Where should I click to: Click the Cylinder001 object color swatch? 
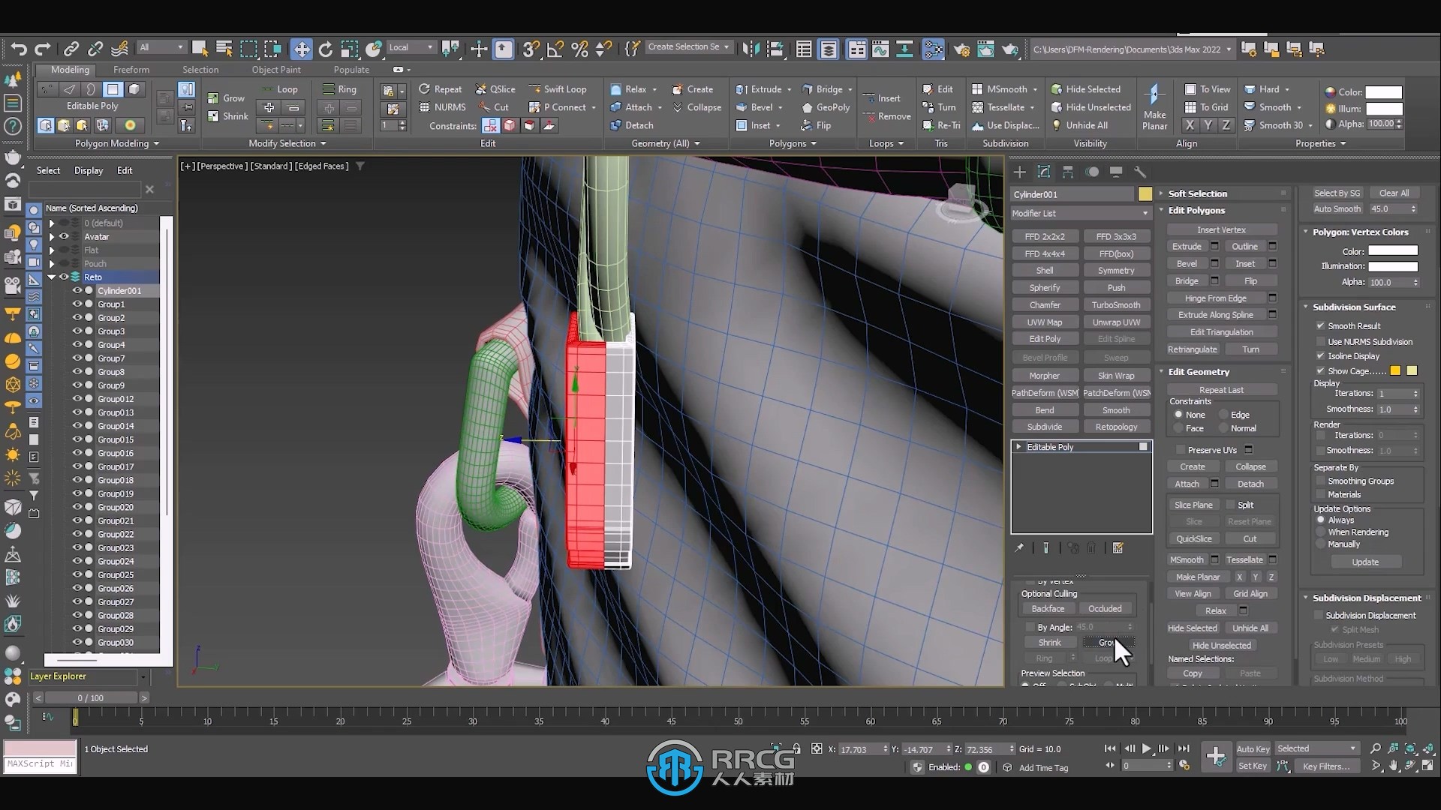1145,194
